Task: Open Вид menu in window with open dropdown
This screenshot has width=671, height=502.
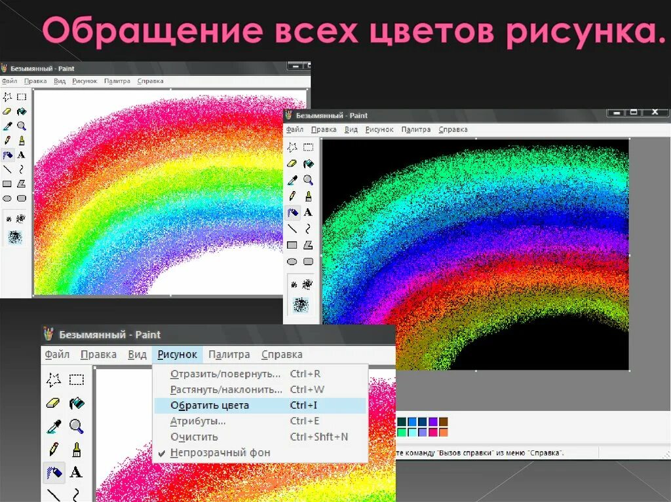Action: tap(137, 355)
